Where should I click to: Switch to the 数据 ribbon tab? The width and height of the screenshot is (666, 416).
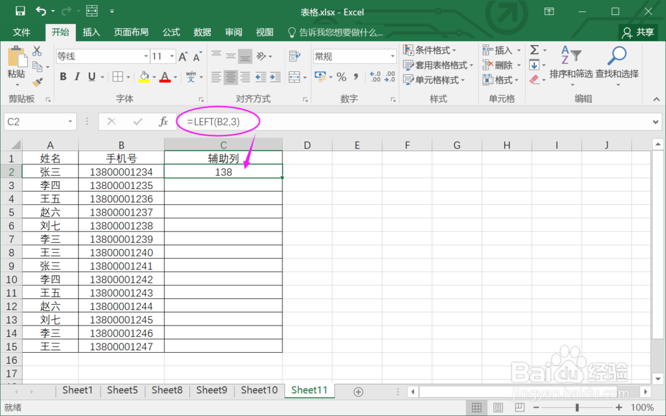click(202, 32)
